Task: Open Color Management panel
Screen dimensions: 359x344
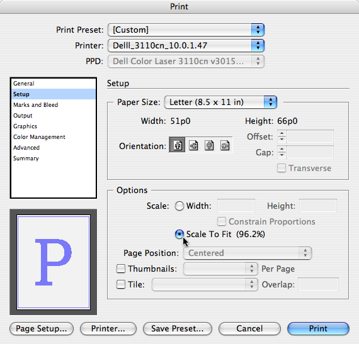Action: (x=54, y=137)
